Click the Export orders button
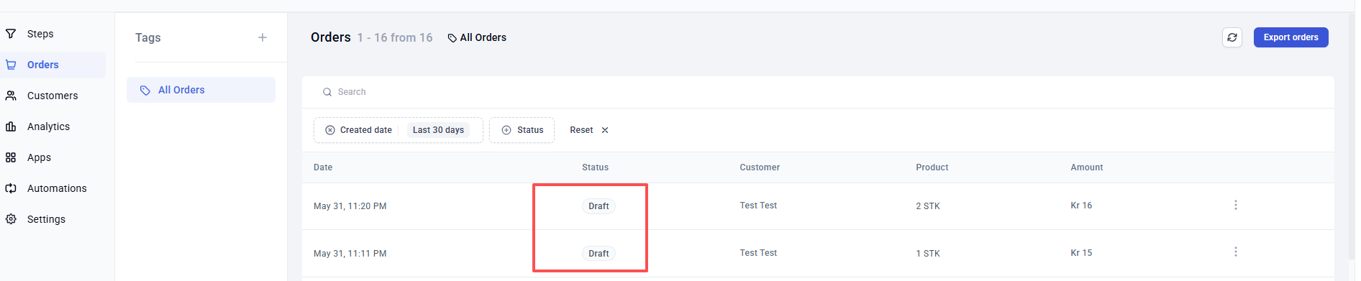This screenshot has height=281, width=1361. tap(1291, 37)
